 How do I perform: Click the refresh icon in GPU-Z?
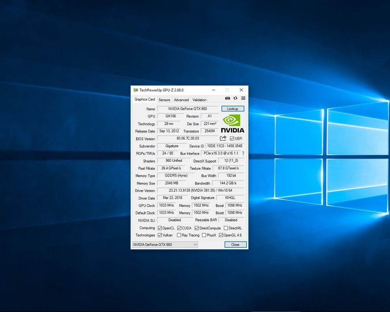click(x=235, y=99)
